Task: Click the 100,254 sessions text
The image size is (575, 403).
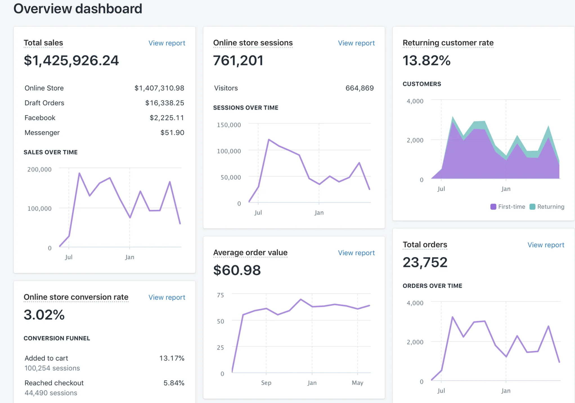Action: pyautogui.click(x=52, y=368)
